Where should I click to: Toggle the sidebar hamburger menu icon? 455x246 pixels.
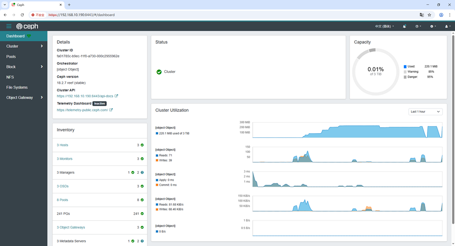point(9,26)
